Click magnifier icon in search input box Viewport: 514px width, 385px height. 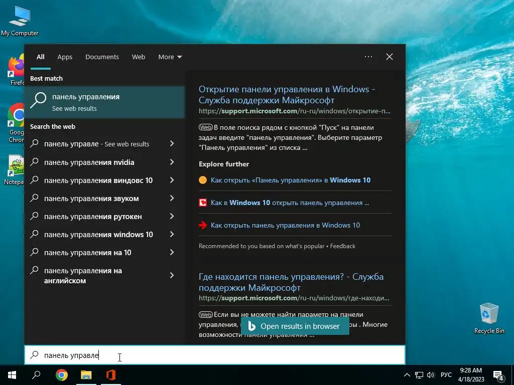(x=35, y=355)
